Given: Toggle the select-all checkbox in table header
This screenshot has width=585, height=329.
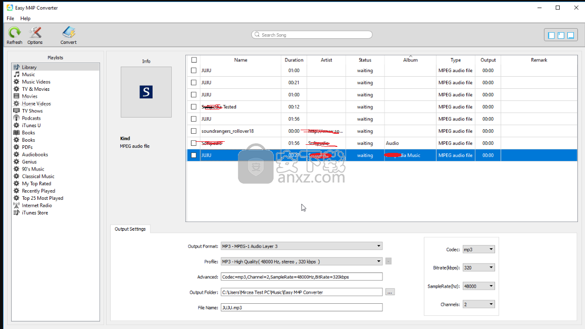Looking at the screenshot, I should [x=194, y=60].
